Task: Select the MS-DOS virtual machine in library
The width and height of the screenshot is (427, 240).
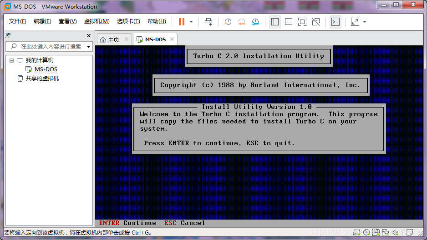Action: point(46,69)
